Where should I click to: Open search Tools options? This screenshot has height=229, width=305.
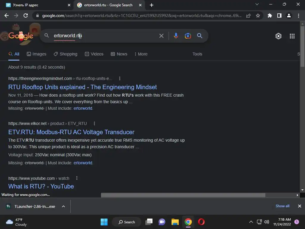(x=197, y=54)
